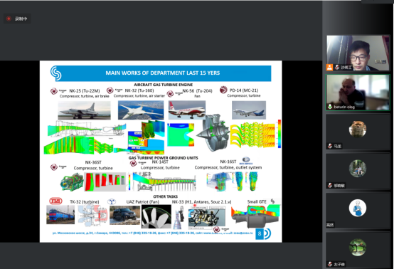Click the baturin oleg name label

[344, 107]
